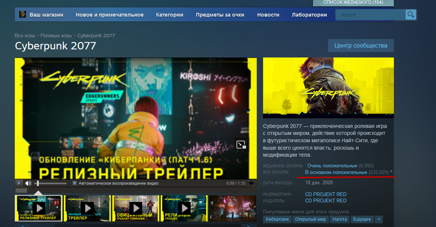Open the all reviews link В основном положительные
Image resolution: width=436 pixels, height=227 pixels.
336,172
